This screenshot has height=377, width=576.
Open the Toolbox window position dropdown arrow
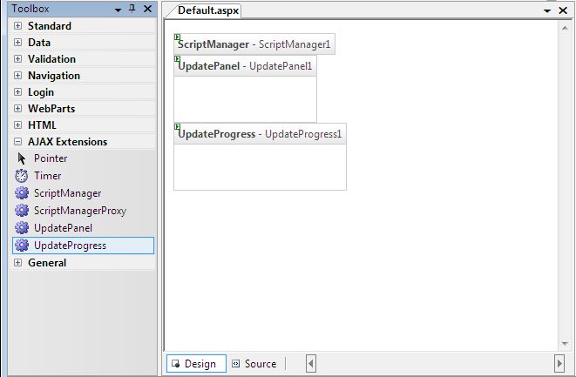118,10
